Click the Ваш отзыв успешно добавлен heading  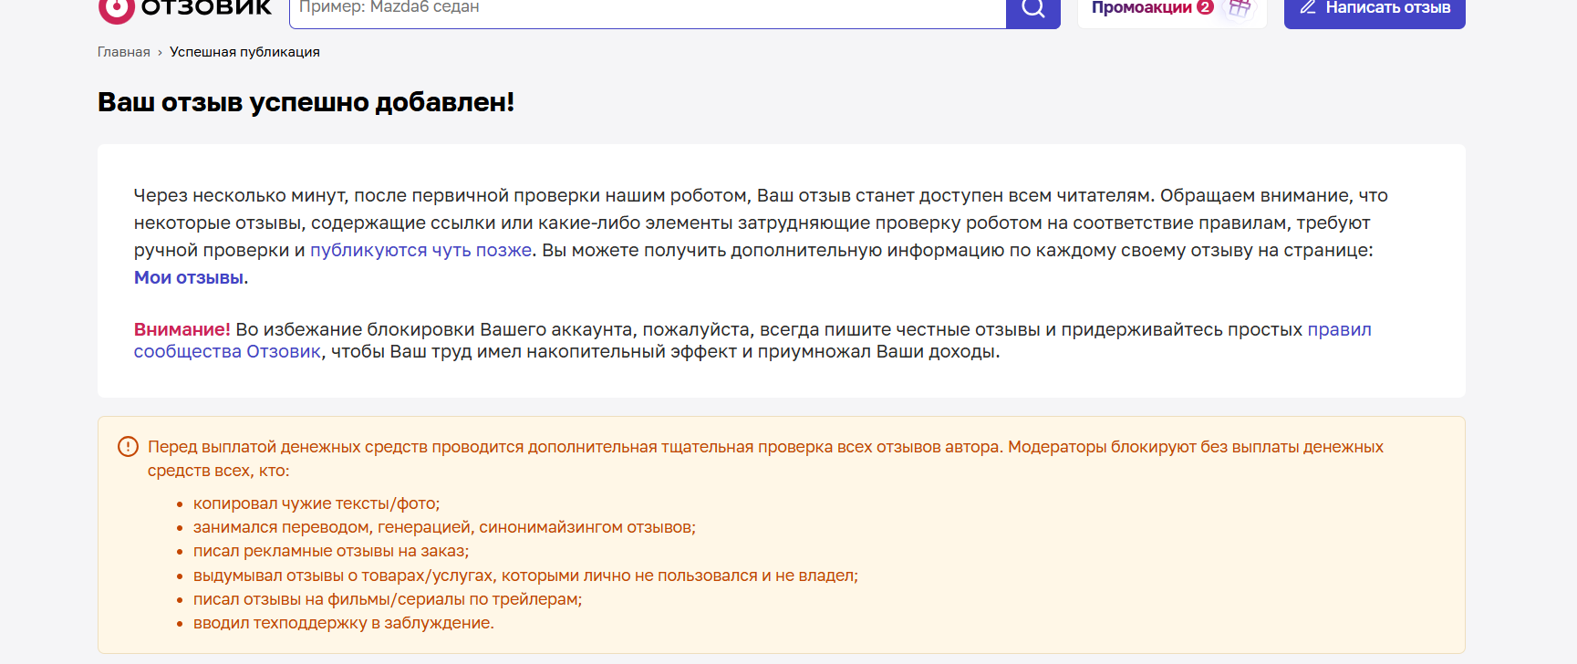[x=306, y=102]
